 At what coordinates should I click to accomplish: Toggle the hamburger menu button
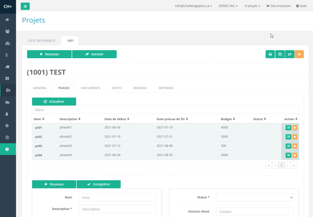point(25,6)
